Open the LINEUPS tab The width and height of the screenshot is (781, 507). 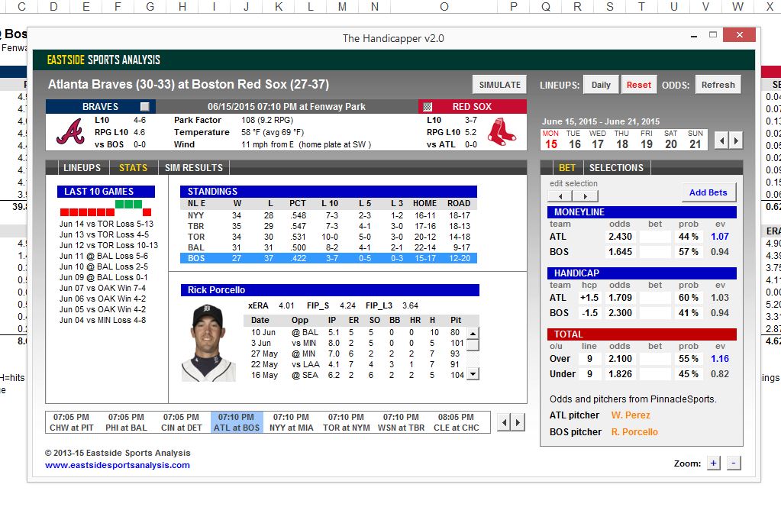click(82, 168)
